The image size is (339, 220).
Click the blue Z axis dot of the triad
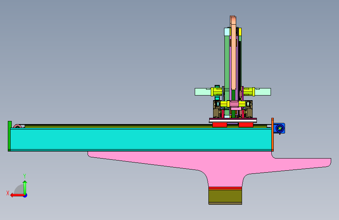(x=25, y=195)
